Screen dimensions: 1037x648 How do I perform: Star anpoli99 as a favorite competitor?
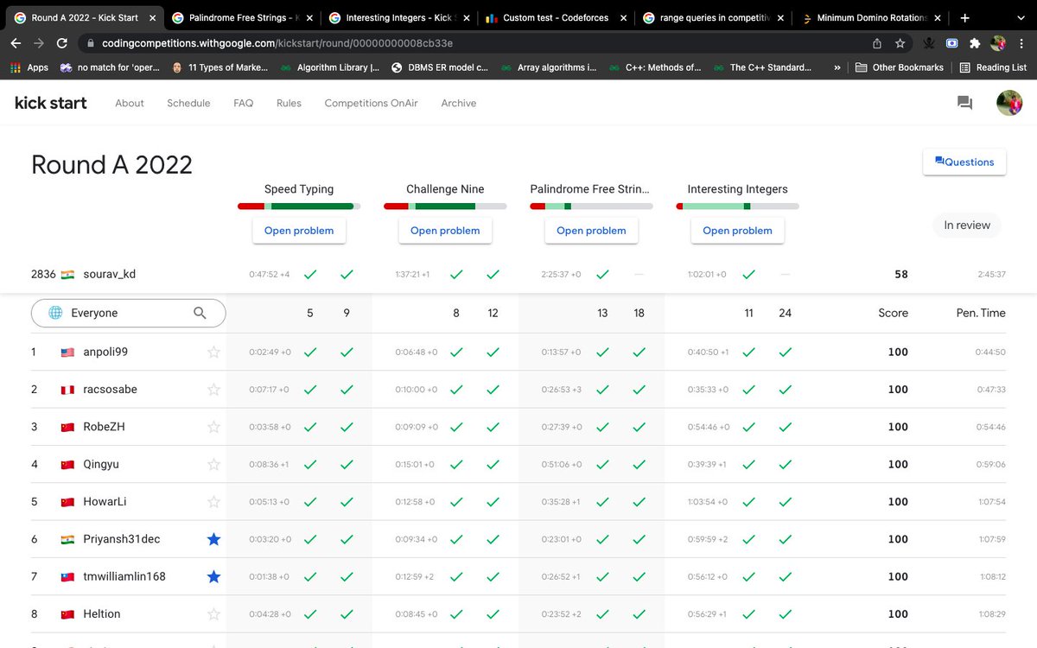[x=213, y=352]
